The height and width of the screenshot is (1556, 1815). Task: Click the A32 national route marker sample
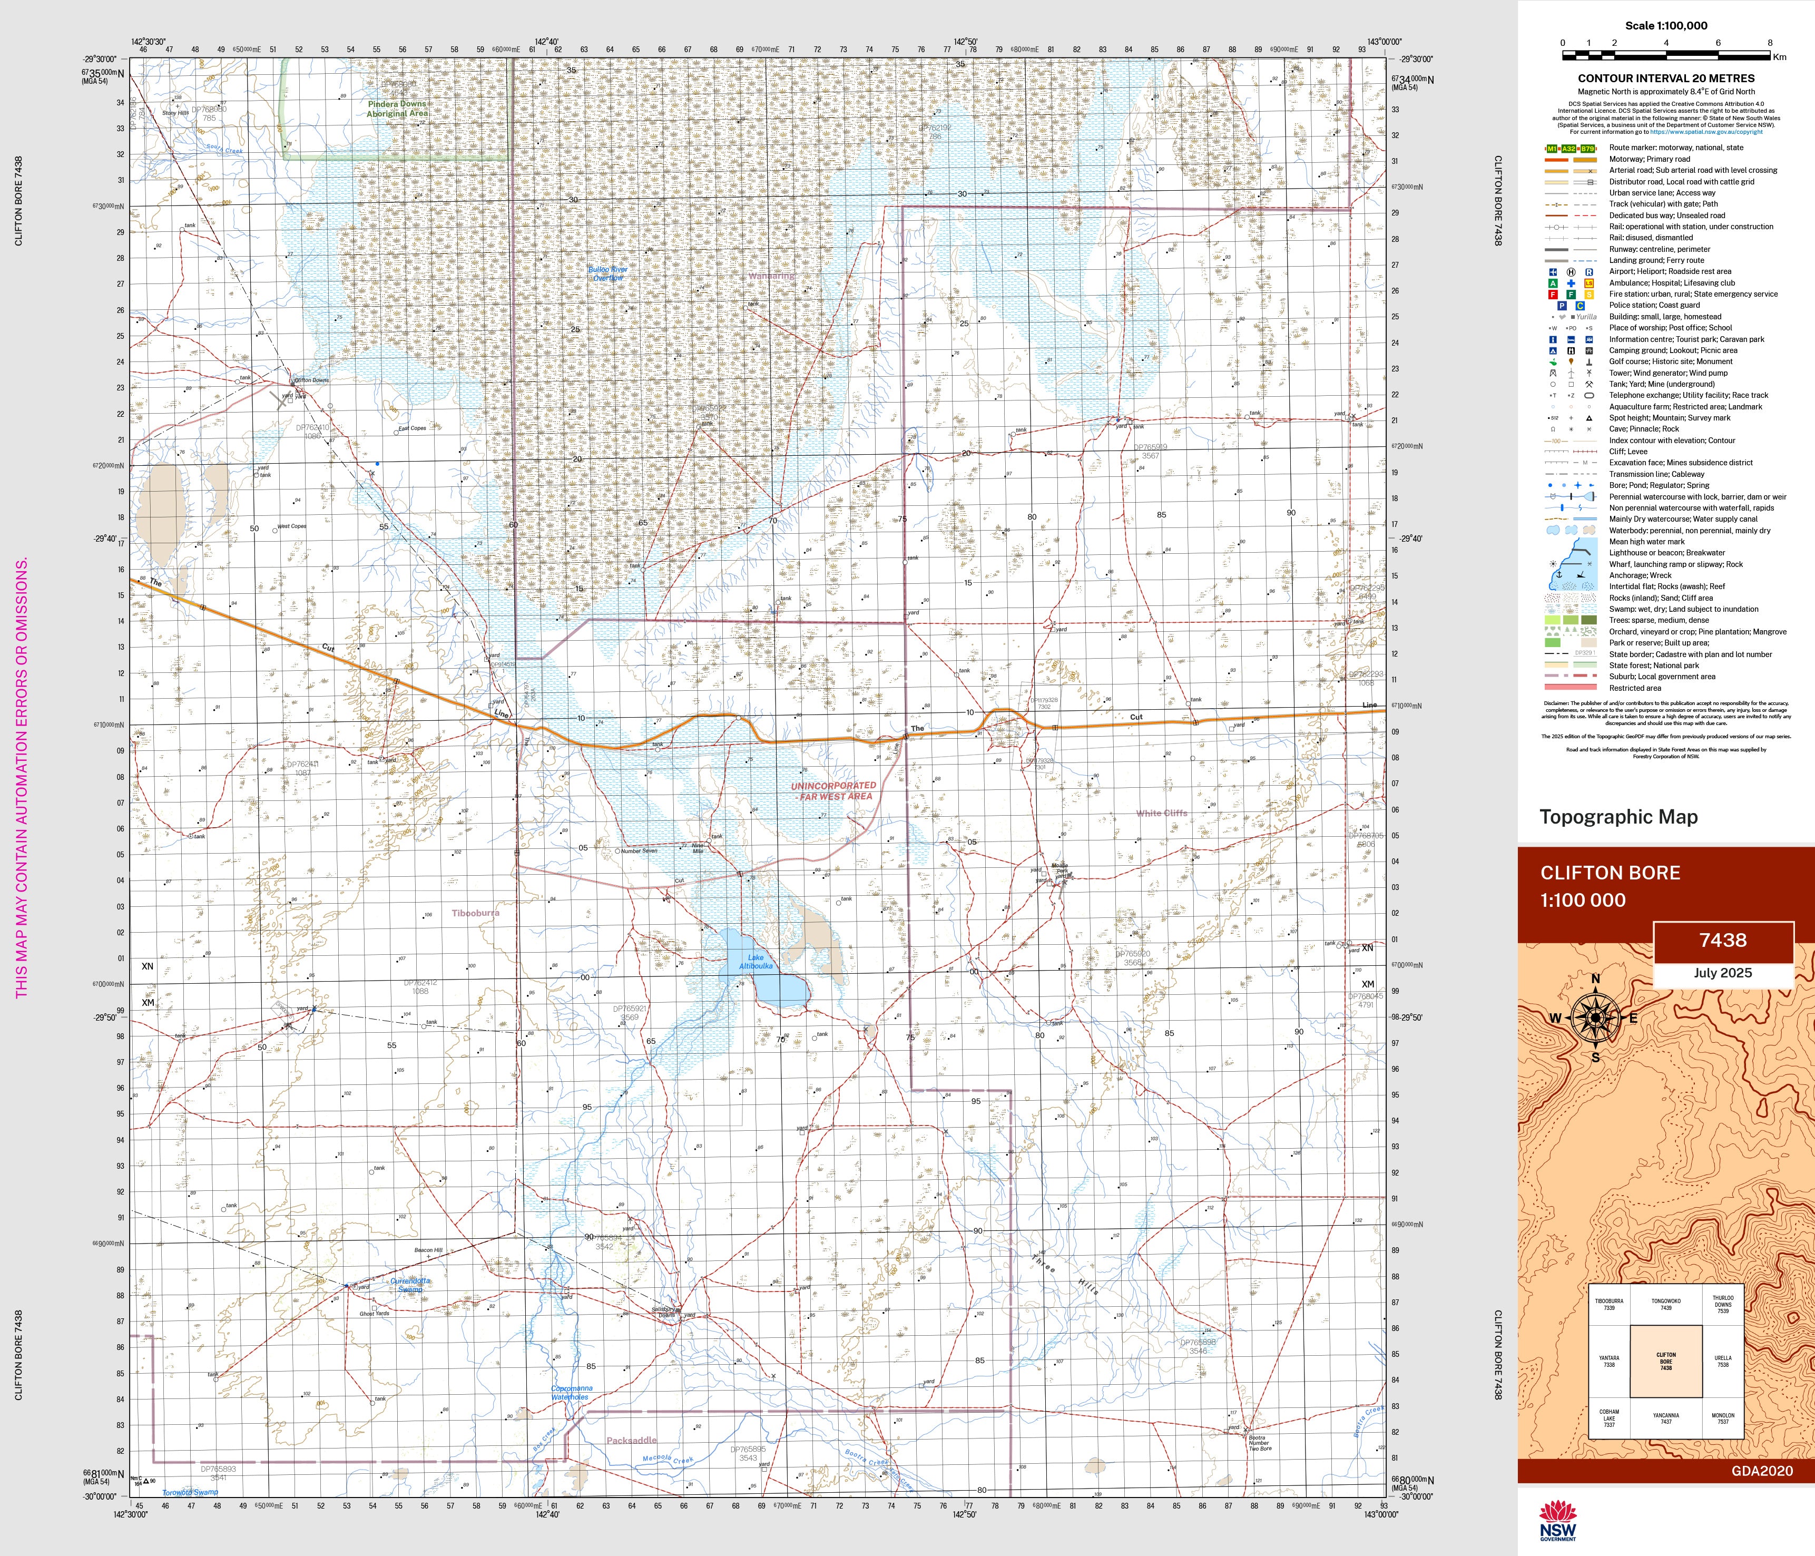pyautogui.click(x=1569, y=149)
